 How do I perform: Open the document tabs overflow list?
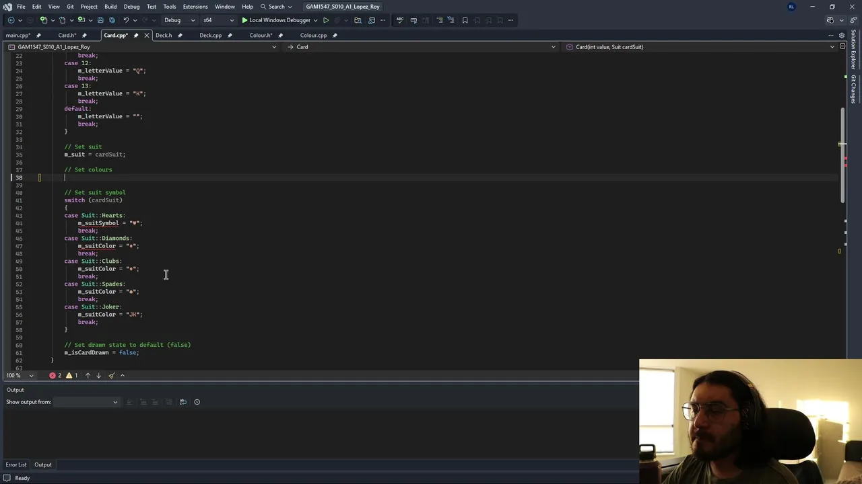point(831,35)
